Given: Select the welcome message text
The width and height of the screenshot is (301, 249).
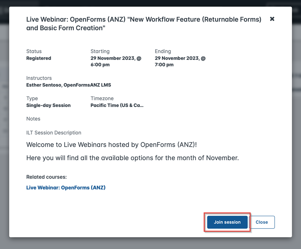Looking at the screenshot, I should point(111,145).
